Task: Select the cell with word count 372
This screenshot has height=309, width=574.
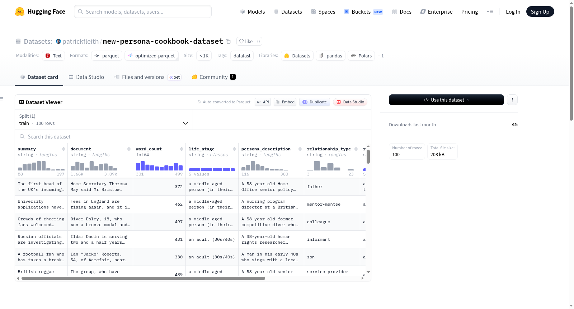Action: 159,187
